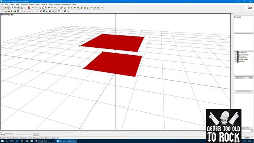
Task: Click the Paste toolbar icon
Action: click(19, 8)
